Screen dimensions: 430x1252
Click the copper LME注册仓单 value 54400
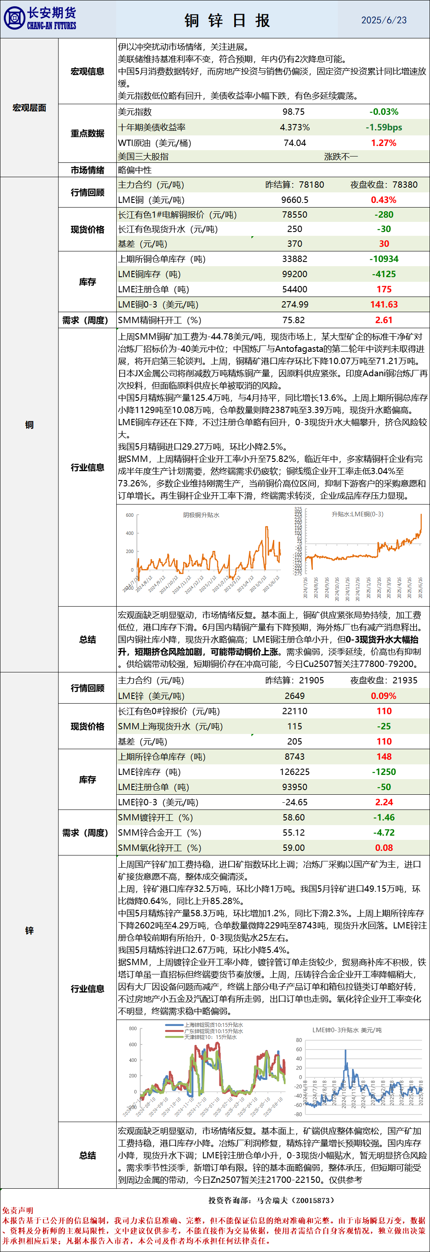[294, 289]
